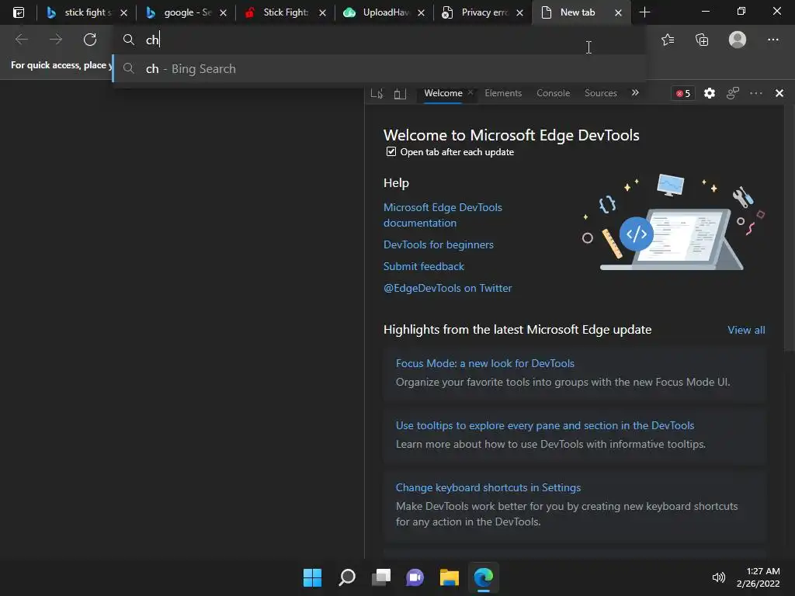Go back with the browser back arrow
This screenshot has height=596, width=795.
pyautogui.click(x=22, y=40)
